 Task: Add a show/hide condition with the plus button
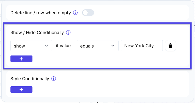tap(21, 59)
